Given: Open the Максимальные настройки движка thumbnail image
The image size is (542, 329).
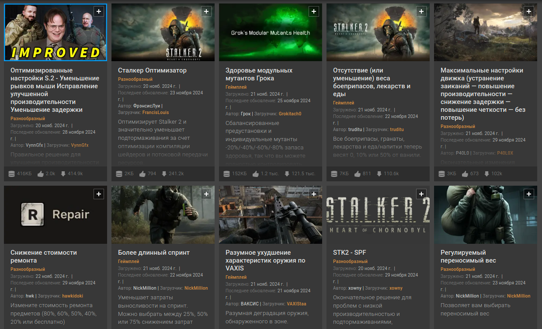Looking at the screenshot, I should 486,32.
